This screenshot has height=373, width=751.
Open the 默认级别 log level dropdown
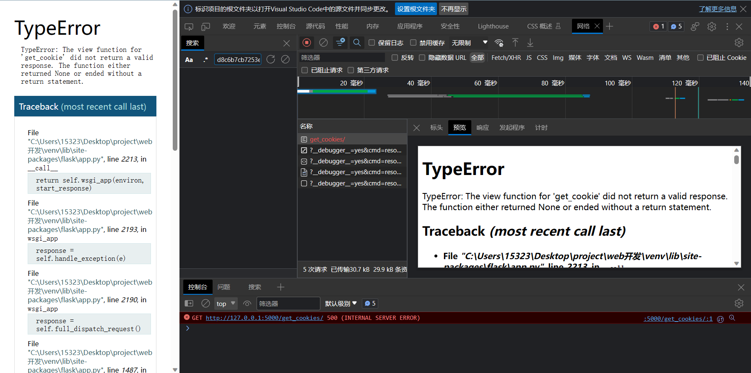[341, 304]
